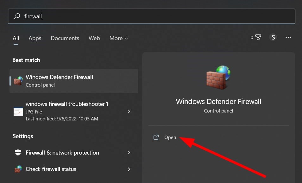The width and height of the screenshot is (302, 183).
Task: Select the Web search tab
Action: pos(94,38)
